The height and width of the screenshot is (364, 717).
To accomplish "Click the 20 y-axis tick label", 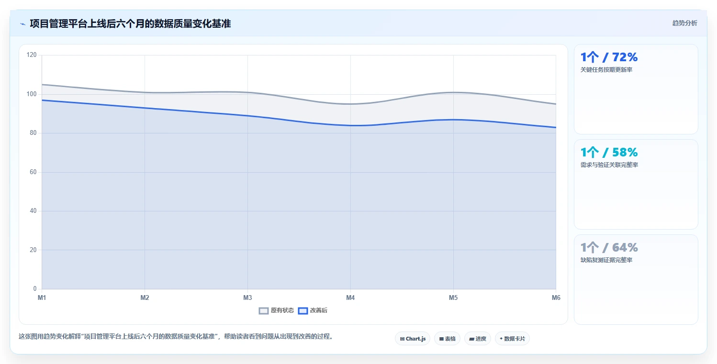I will pos(33,250).
